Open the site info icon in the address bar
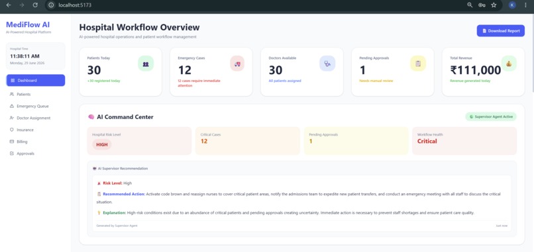This screenshot has height=252, width=534. pyautogui.click(x=51, y=5)
